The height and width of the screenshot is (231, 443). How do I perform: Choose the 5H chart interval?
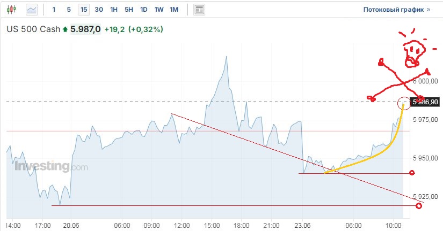click(129, 10)
